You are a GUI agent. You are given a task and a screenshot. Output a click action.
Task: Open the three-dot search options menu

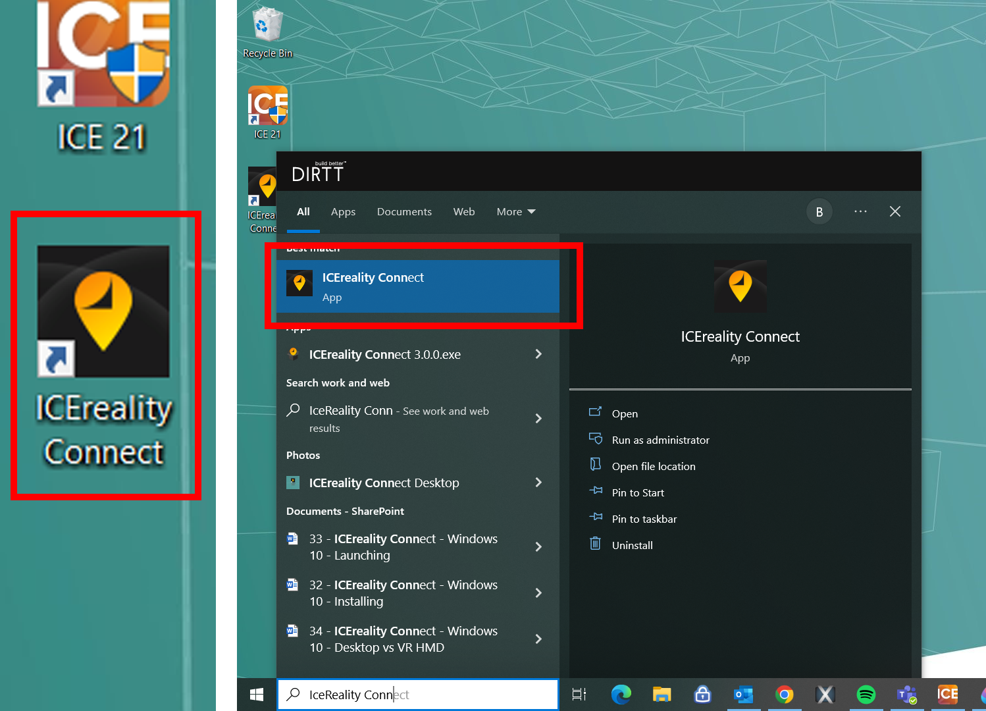[x=860, y=211]
